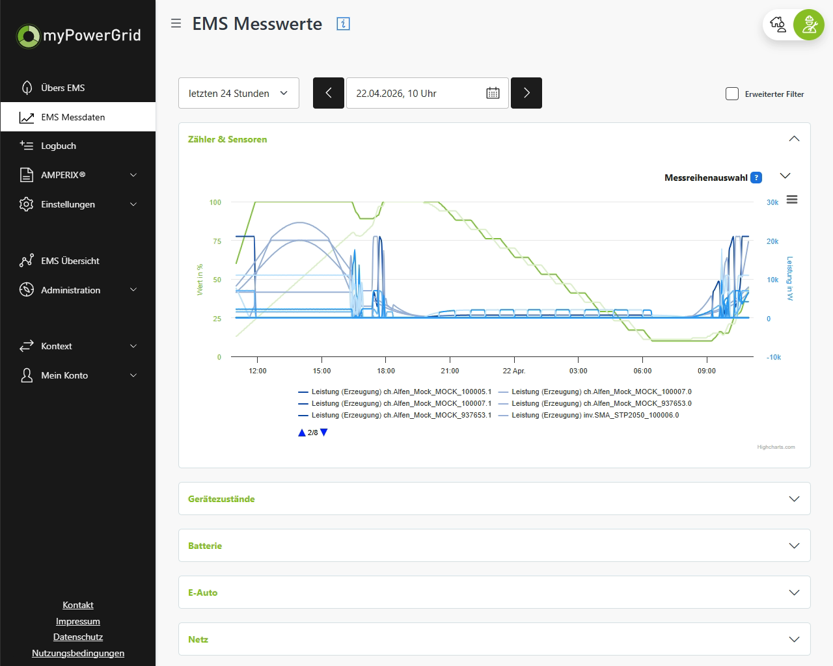This screenshot has width=833, height=666.
Task: Click the Messreihenauswahl label
Action: pos(706,178)
